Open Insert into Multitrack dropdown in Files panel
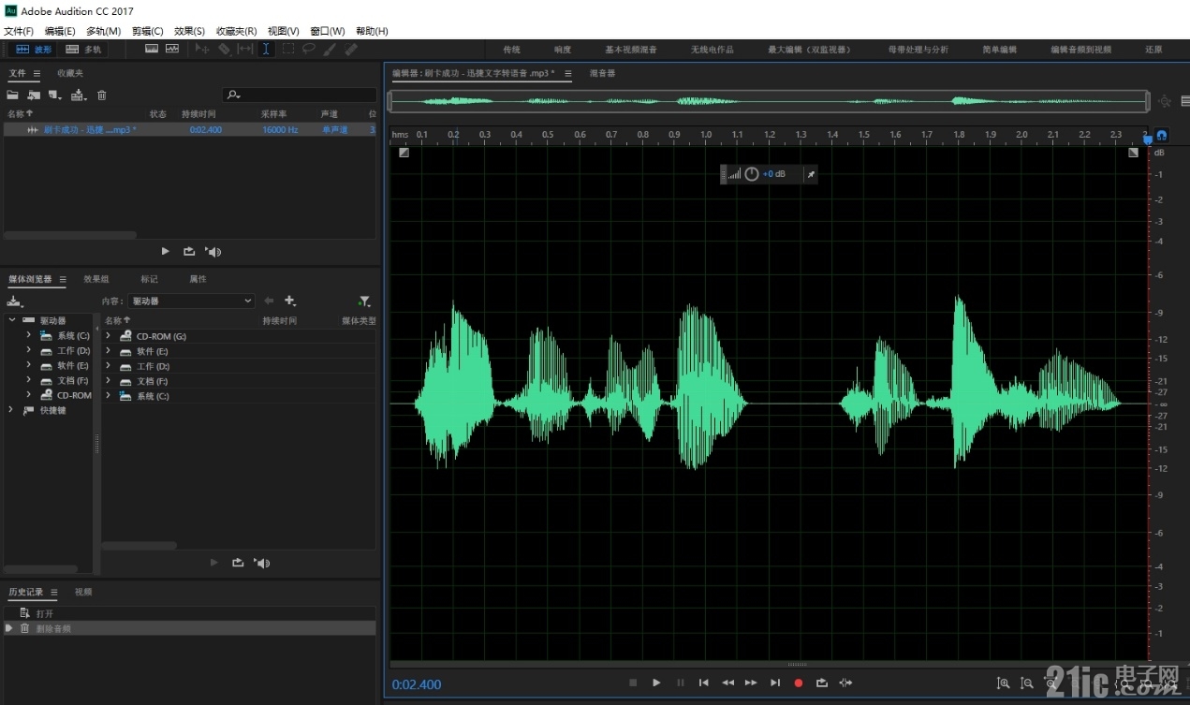 point(79,95)
